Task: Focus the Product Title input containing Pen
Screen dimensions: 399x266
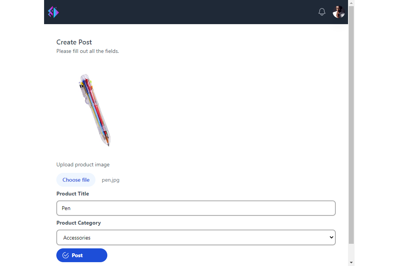Action: click(196, 208)
